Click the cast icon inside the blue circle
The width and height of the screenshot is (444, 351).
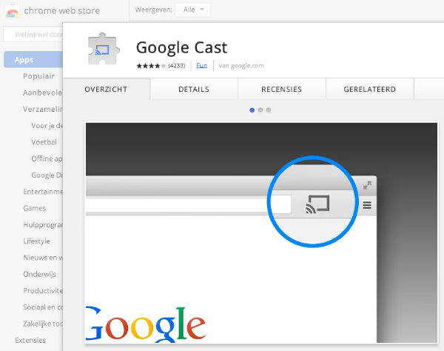point(317,204)
